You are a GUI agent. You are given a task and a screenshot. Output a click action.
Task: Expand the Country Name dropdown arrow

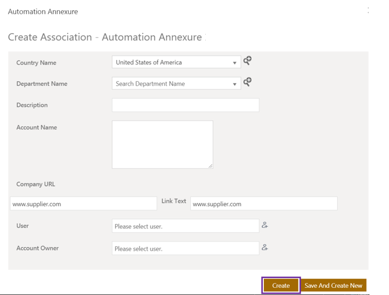(x=235, y=63)
